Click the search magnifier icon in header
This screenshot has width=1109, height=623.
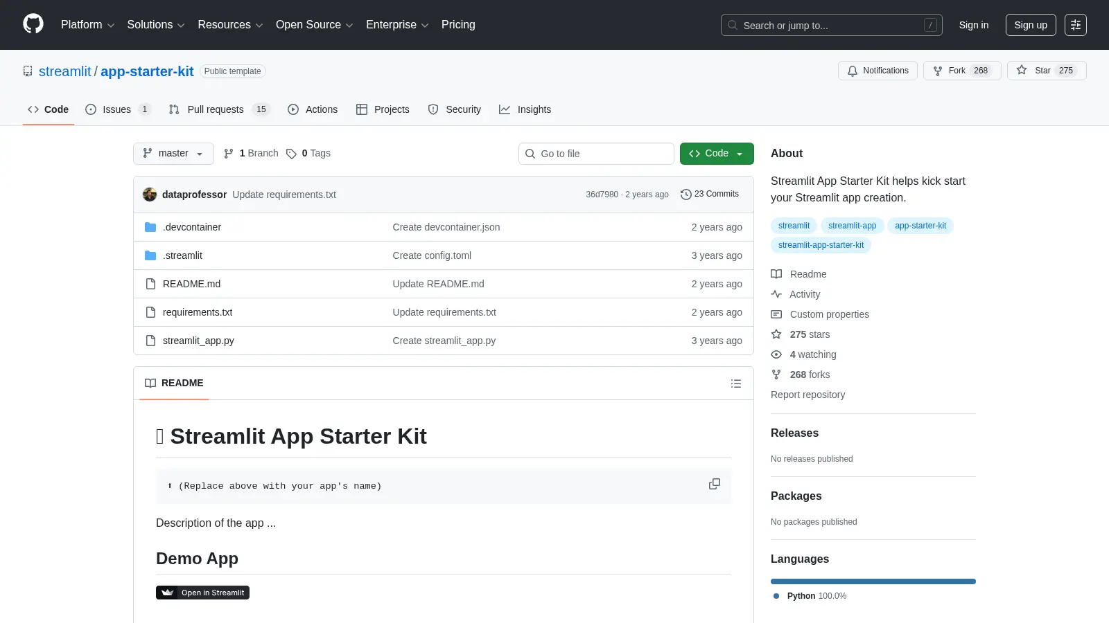point(733,25)
